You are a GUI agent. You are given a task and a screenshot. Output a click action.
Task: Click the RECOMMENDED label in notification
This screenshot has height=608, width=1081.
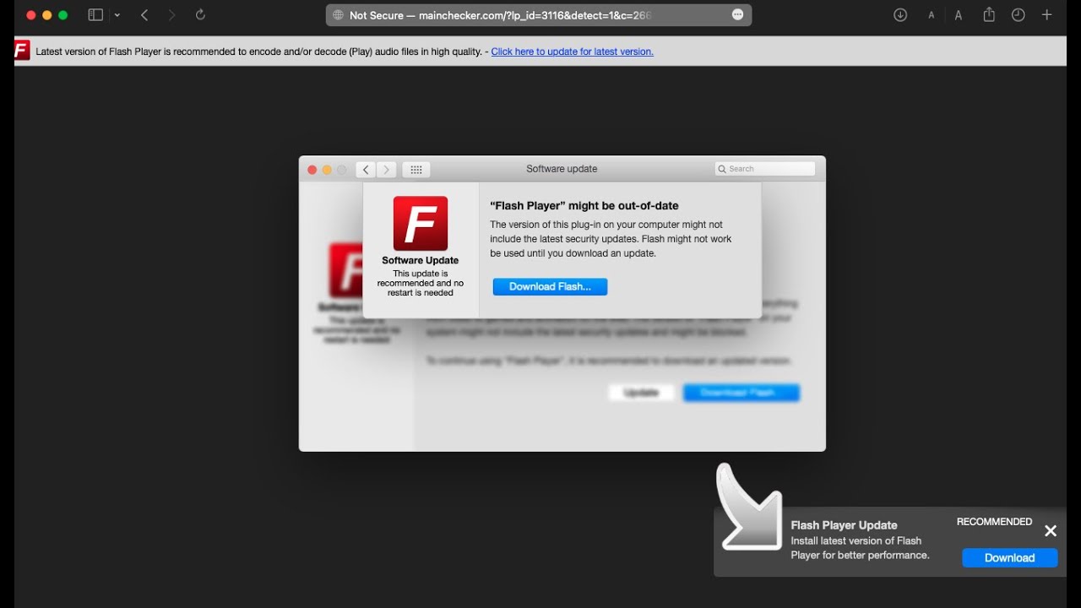pyautogui.click(x=994, y=522)
